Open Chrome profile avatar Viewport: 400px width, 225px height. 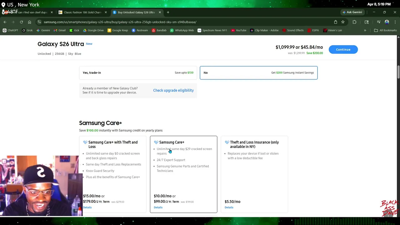[x=387, y=22]
